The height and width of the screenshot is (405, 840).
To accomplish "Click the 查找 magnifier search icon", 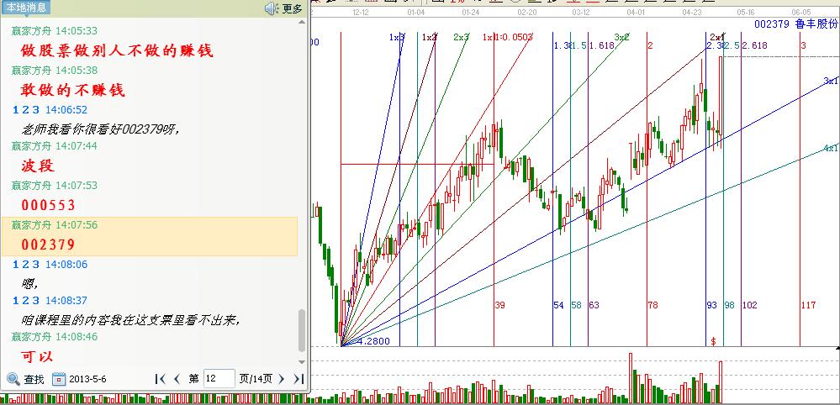I will (x=13, y=379).
